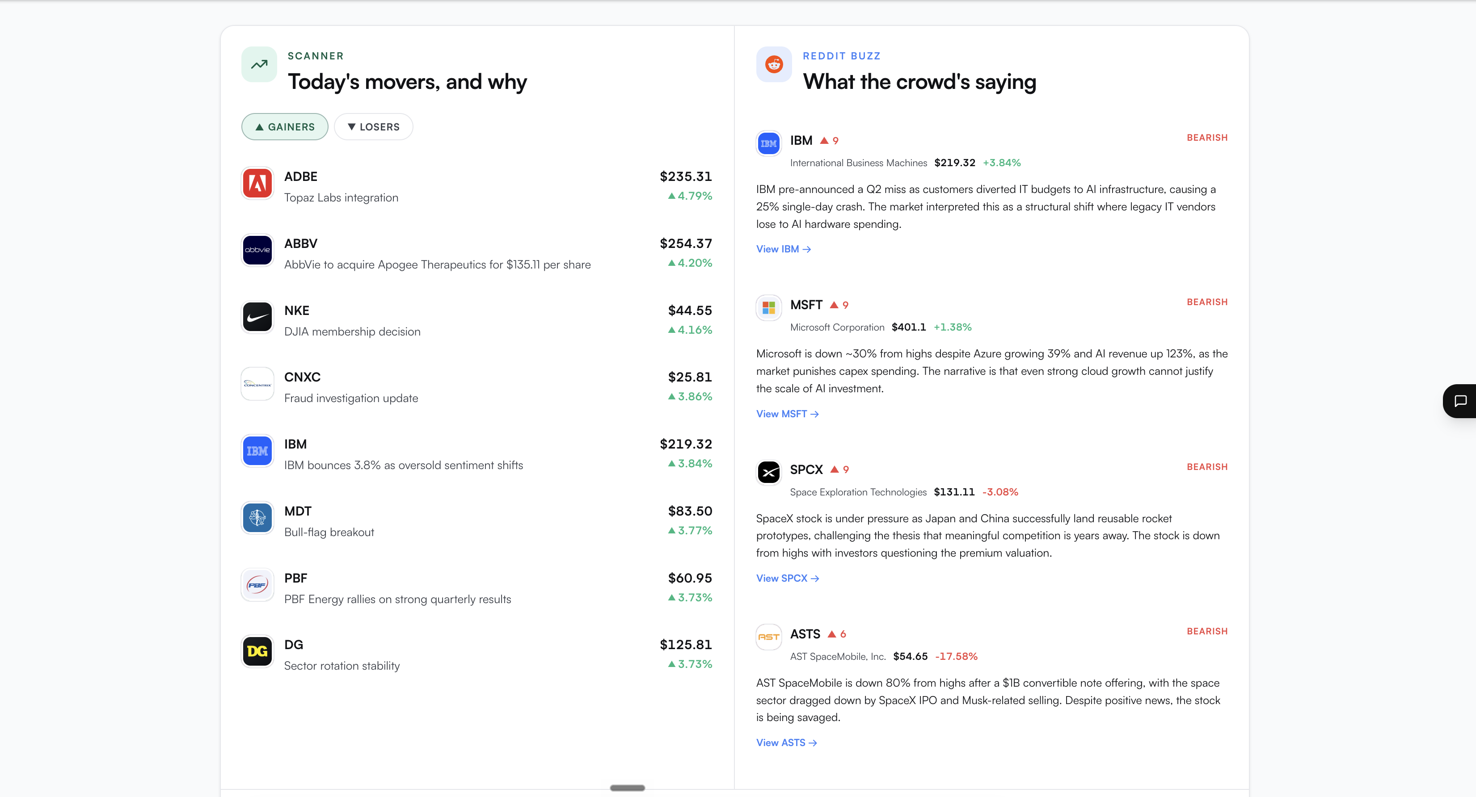Click the 'DJIA membership decision' text
The image size is (1476, 797).
[352, 331]
